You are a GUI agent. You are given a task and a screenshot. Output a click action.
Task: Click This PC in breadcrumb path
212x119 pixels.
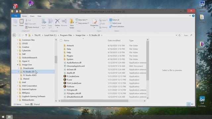click(x=37, y=35)
